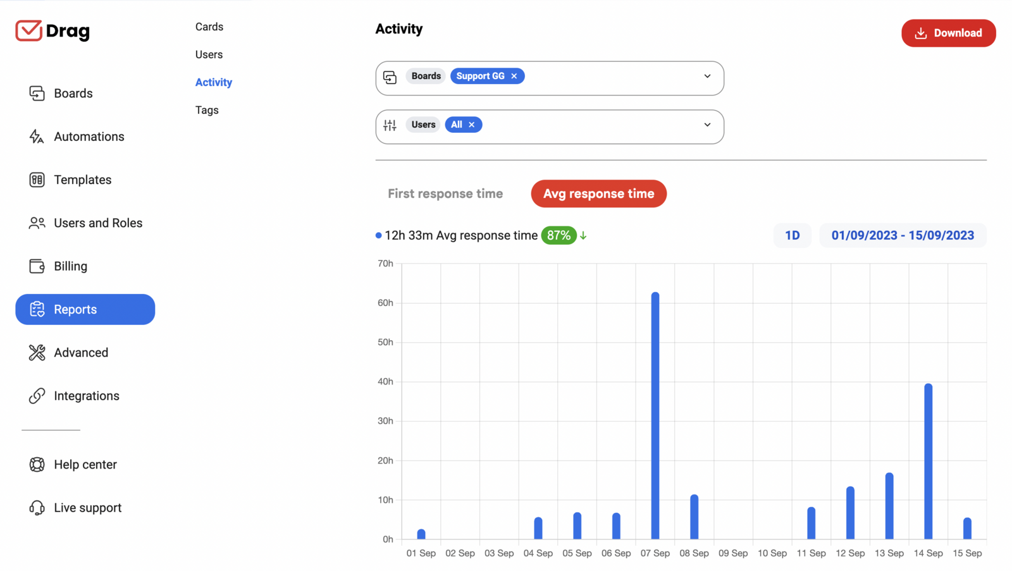Screen dimensions: 1012x571
Task: Click the Boards sidebar icon
Action: (37, 93)
